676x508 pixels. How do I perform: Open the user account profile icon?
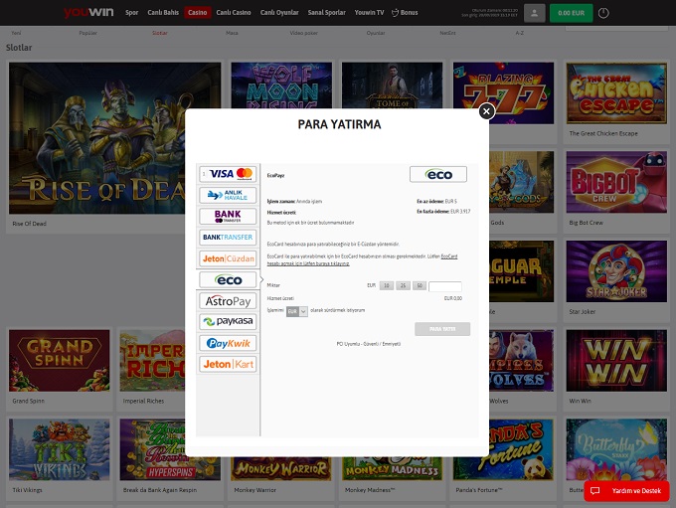coord(535,13)
